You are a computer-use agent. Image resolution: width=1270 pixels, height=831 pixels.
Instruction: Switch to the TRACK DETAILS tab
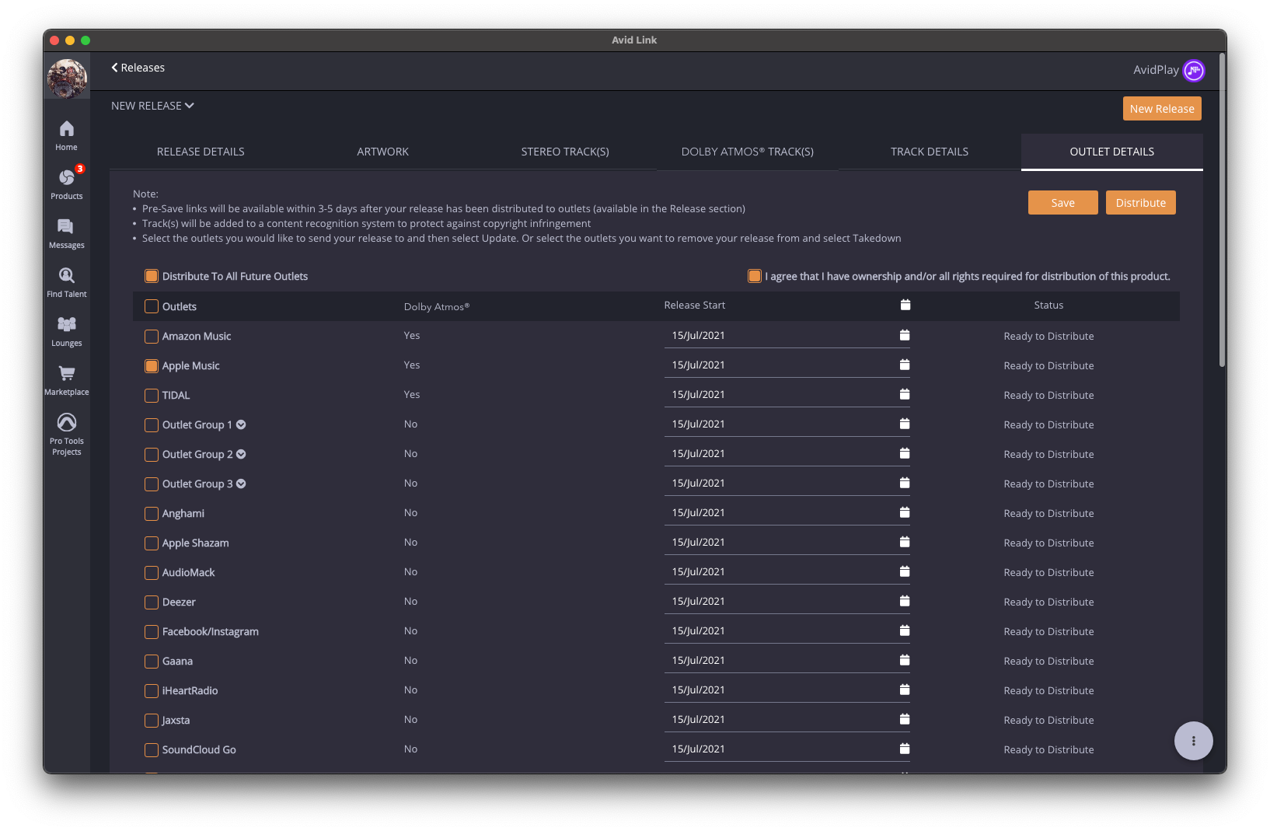tap(930, 152)
